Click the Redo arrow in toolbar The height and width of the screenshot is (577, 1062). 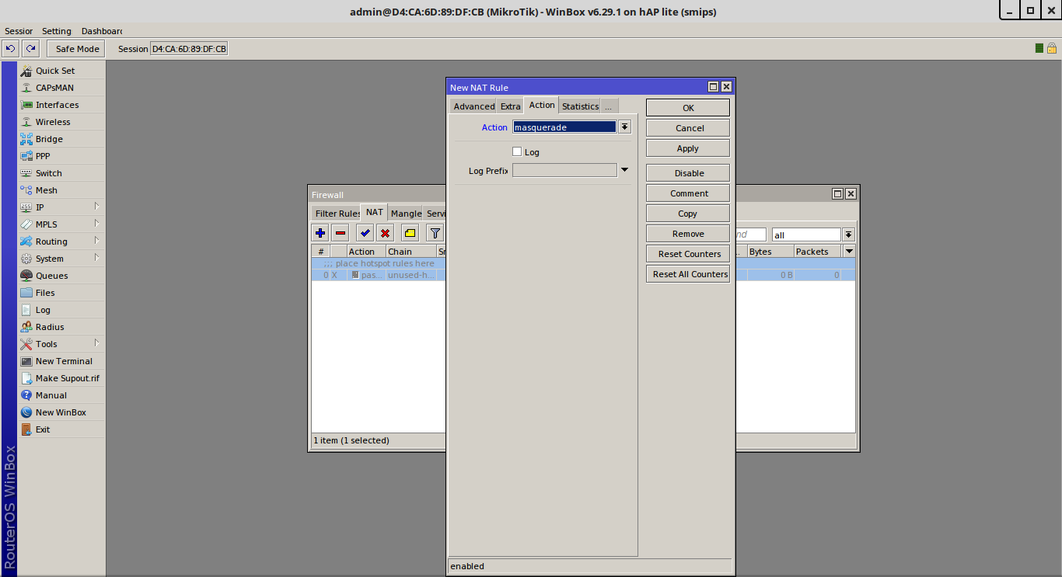(30, 49)
